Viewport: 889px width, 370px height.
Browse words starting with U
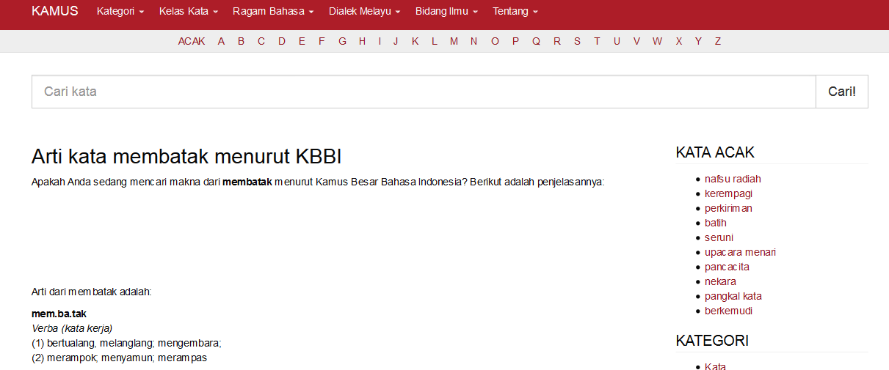pos(617,41)
